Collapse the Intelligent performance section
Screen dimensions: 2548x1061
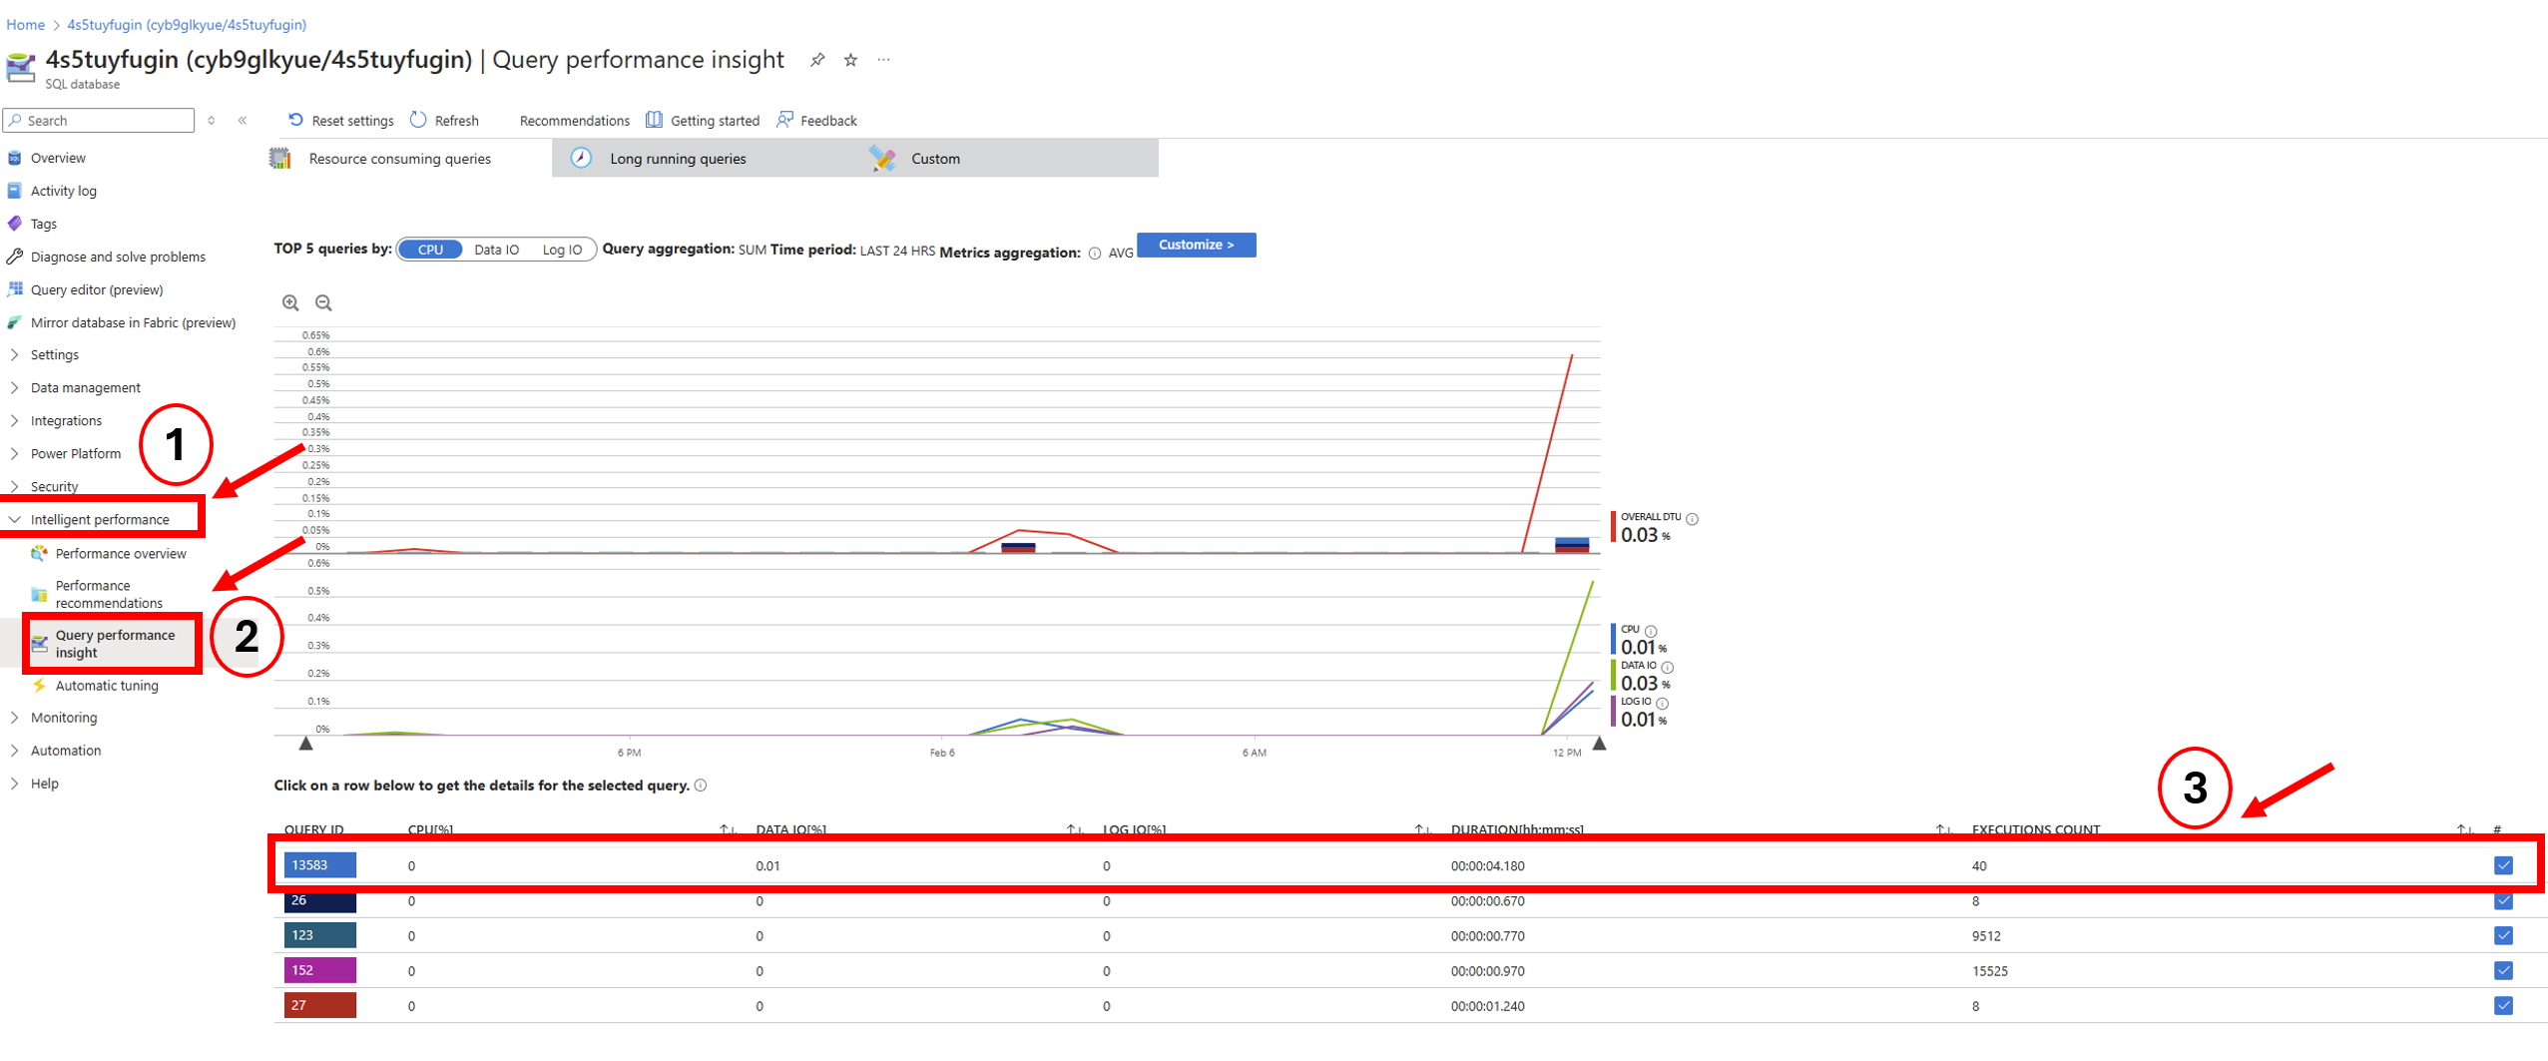tap(15, 520)
